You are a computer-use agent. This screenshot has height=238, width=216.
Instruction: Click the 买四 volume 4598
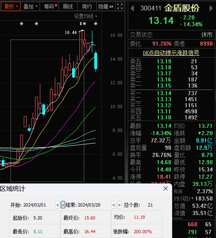click(x=191, y=111)
